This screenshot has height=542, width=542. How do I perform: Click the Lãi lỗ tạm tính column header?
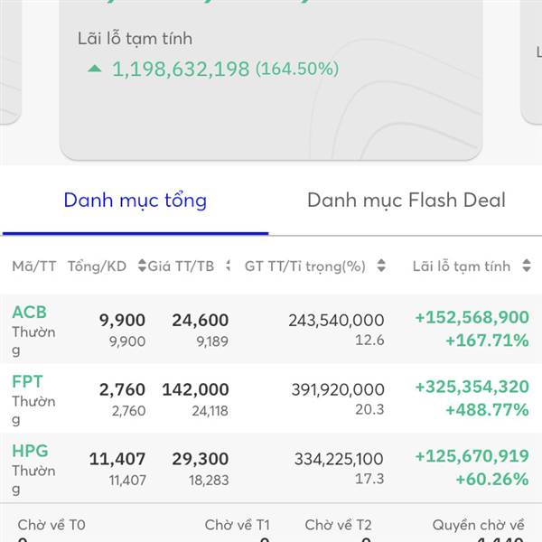462,266
